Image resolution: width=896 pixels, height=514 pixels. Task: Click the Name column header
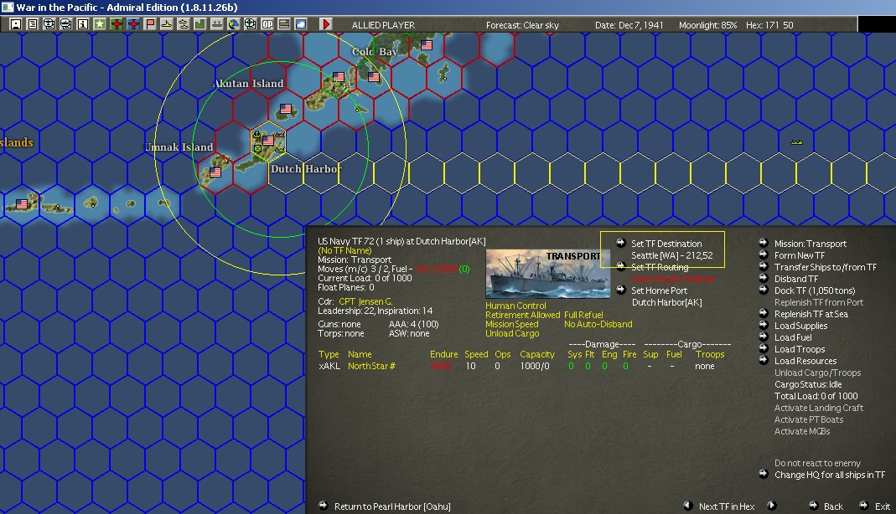point(360,354)
